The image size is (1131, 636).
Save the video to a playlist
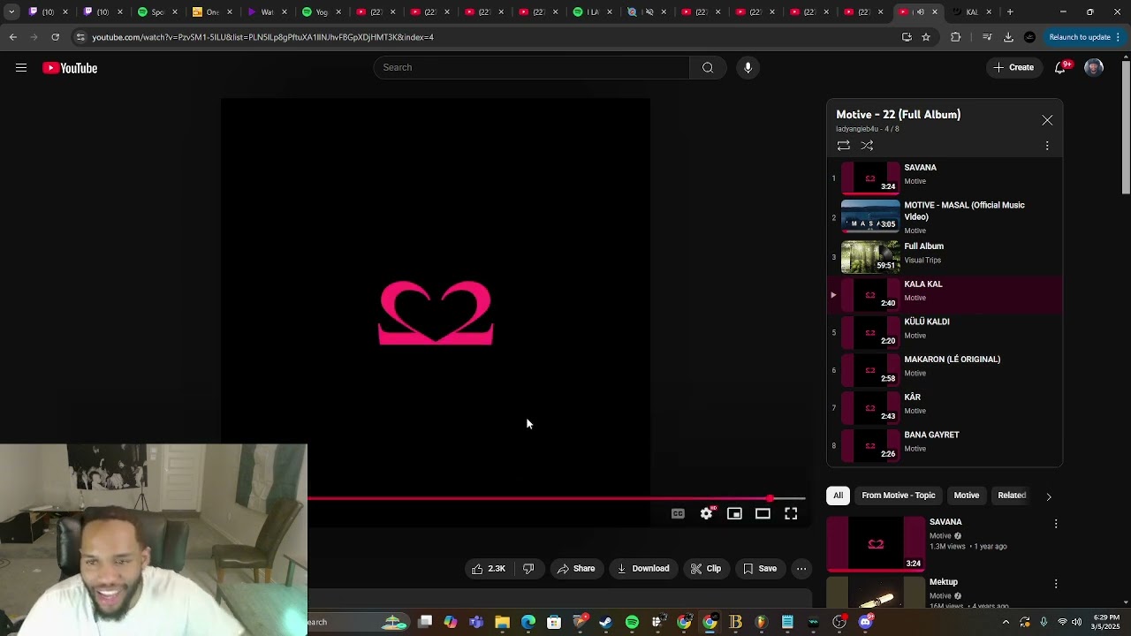760,569
